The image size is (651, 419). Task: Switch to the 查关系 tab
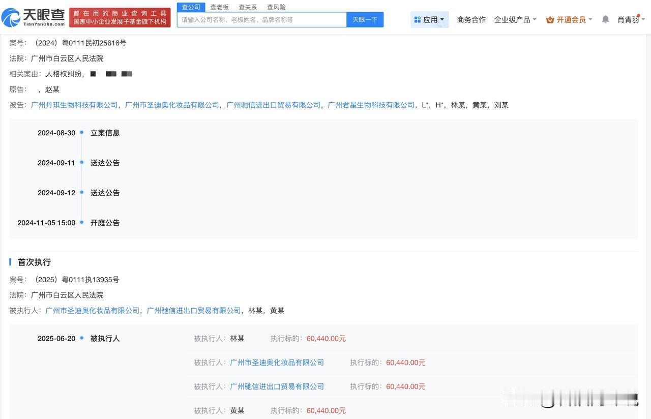tap(248, 7)
